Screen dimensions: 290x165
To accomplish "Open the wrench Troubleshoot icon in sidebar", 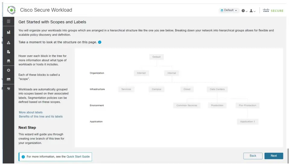I will click(x=8, y=89).
